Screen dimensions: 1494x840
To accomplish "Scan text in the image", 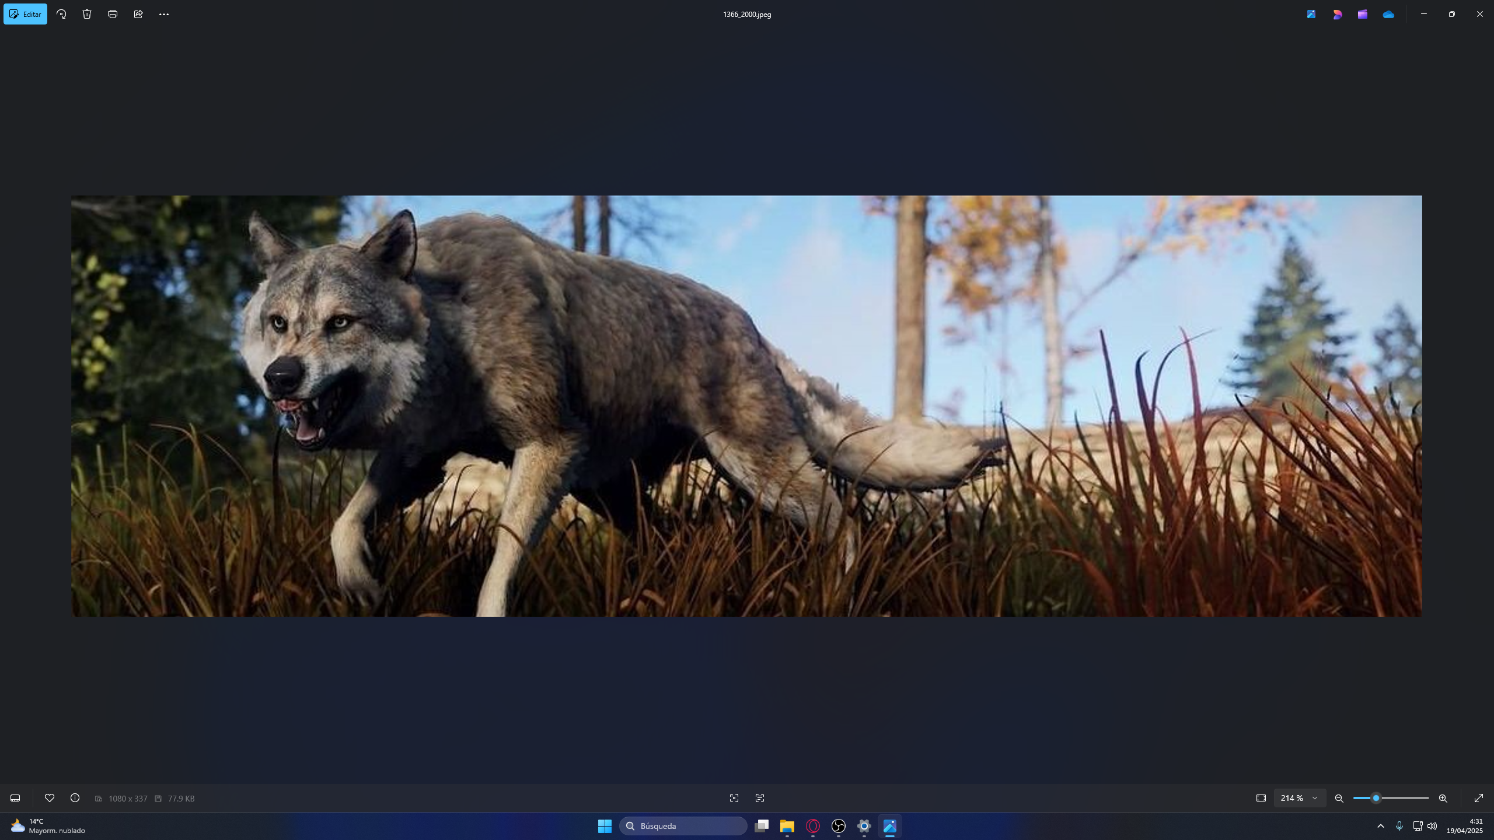I will (x=760, y=798).
